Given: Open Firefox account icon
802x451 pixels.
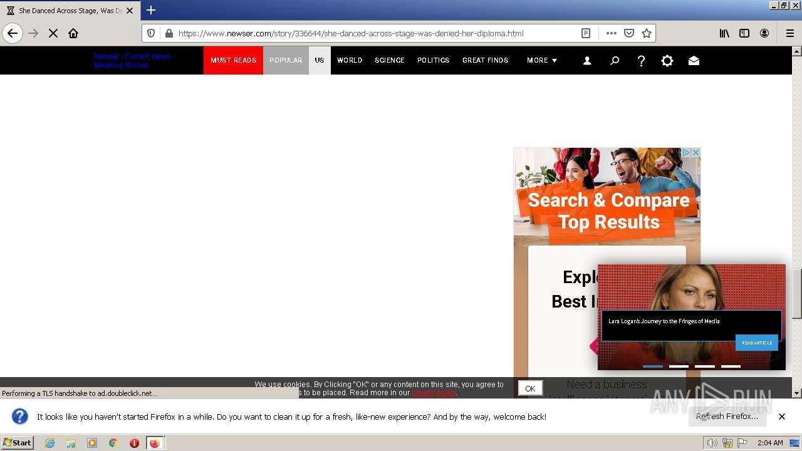Looking at the screenshot, I should tap(764, 33).
